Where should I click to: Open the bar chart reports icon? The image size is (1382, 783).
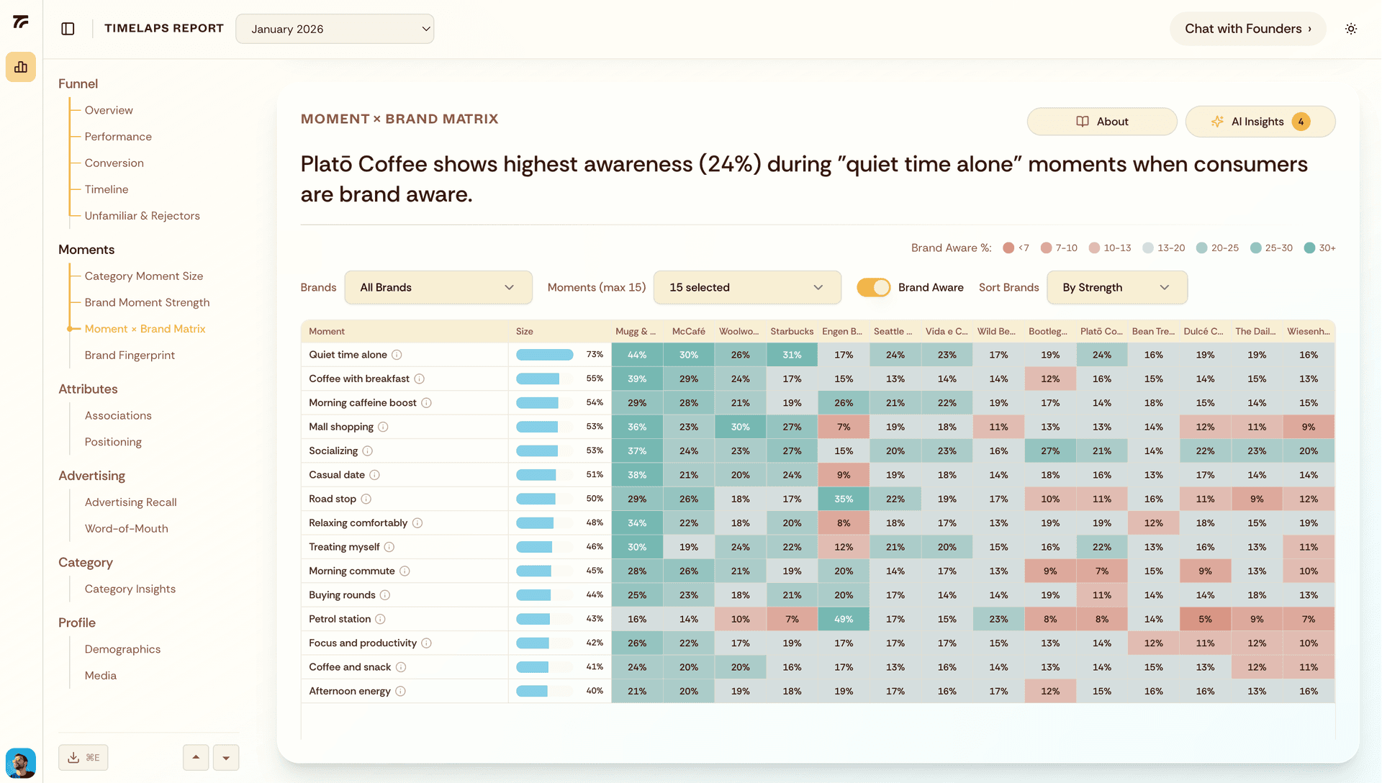(x=21, y=67)
